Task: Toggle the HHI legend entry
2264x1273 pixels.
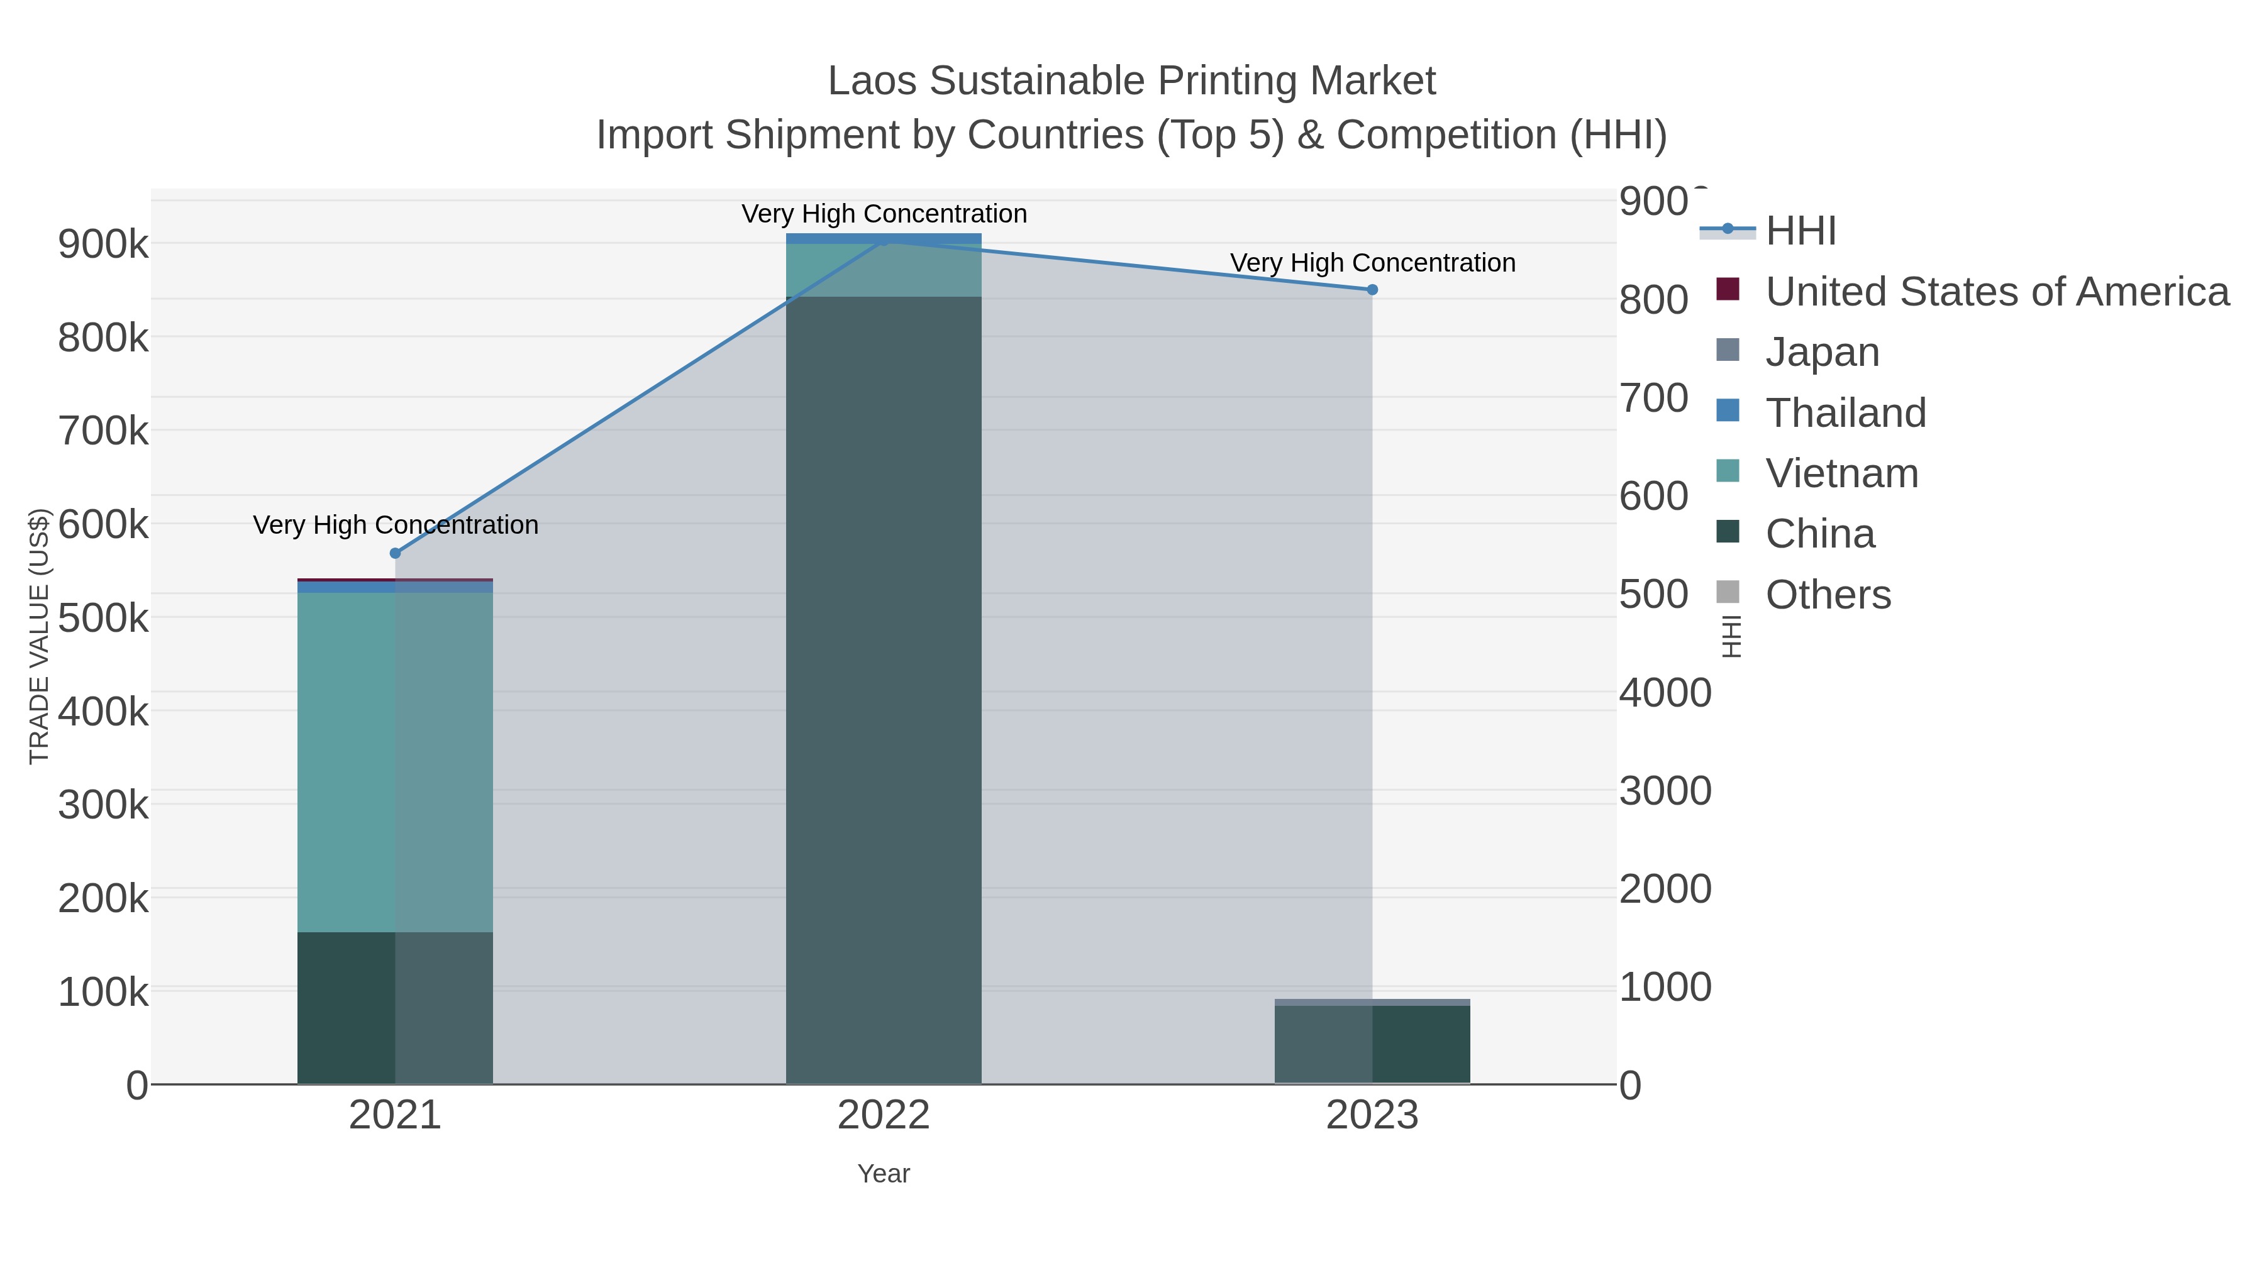Action: [x=1768, y=230]
